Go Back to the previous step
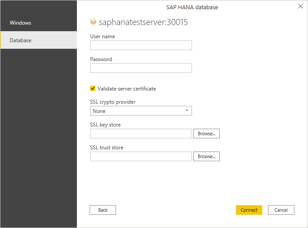Screen dimensions: 308x228 pos(103,210)
